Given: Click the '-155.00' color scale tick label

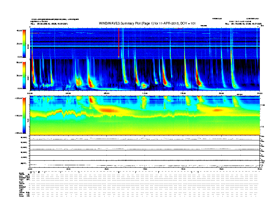Looking at the screenshot, I should point(18,133).
